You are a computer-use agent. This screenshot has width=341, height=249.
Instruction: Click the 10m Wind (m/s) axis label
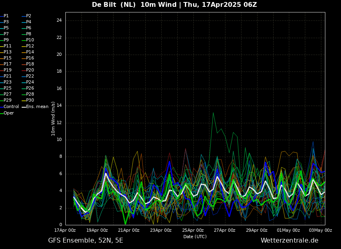point(53,118)
